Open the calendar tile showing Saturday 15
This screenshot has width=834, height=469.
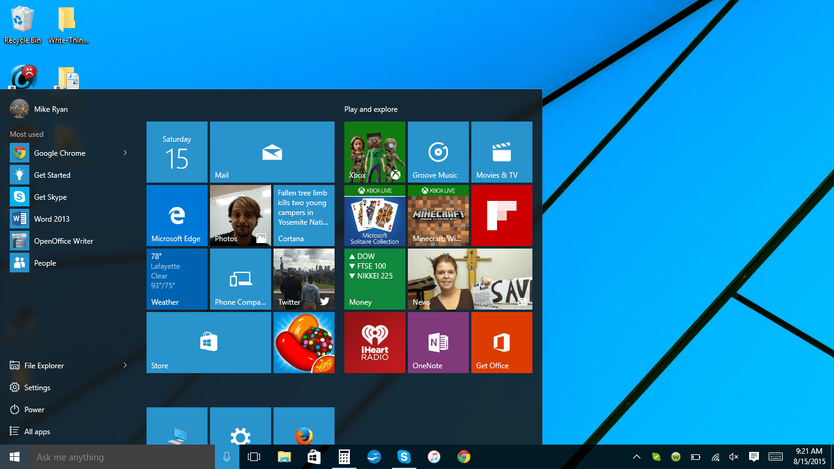[x=177, y=152]
